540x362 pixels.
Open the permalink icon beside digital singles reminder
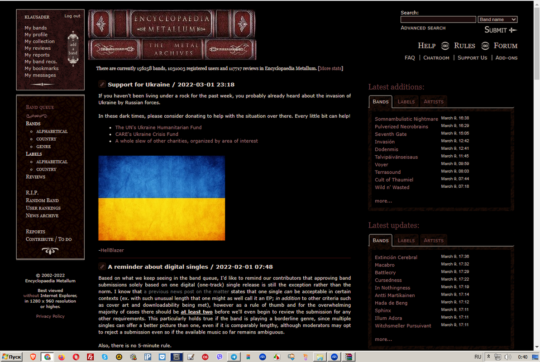pyautogui.click(x=102, y=266)
